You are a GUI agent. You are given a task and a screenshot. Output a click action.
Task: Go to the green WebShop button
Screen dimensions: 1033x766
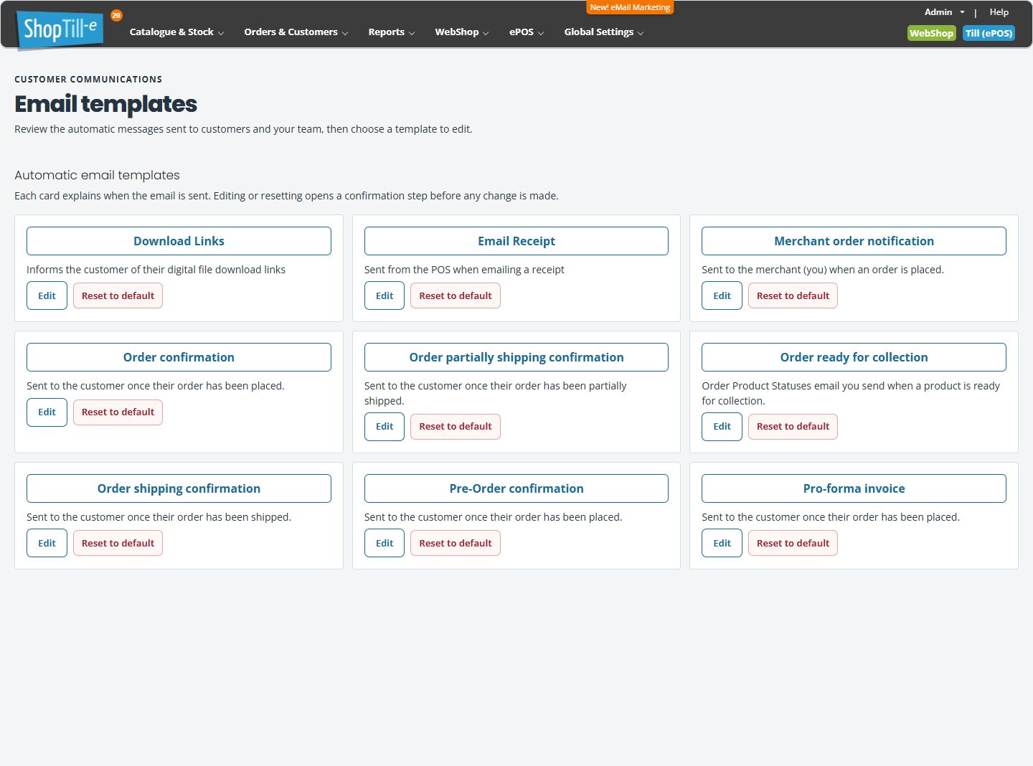931,33
